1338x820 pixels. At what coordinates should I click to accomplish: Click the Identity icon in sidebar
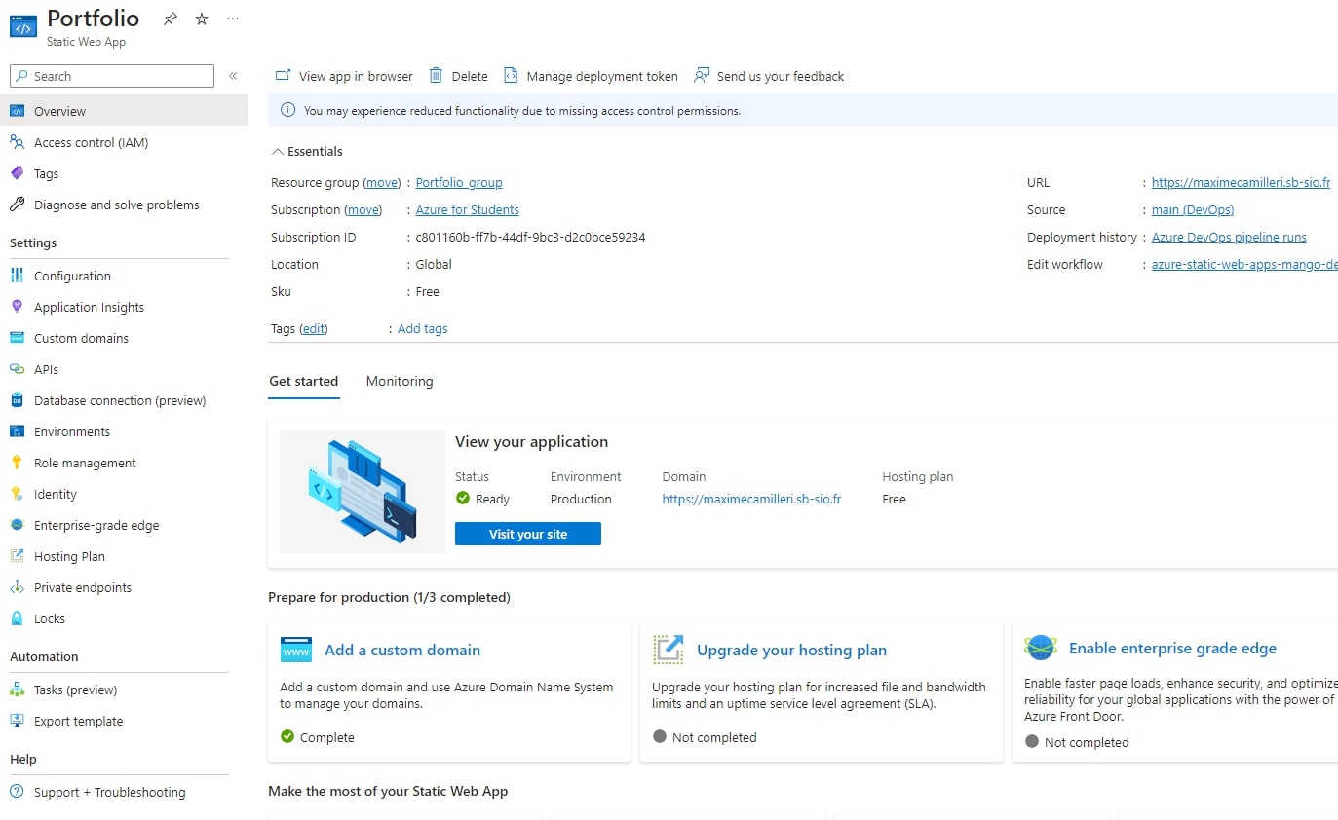point(17,494)
